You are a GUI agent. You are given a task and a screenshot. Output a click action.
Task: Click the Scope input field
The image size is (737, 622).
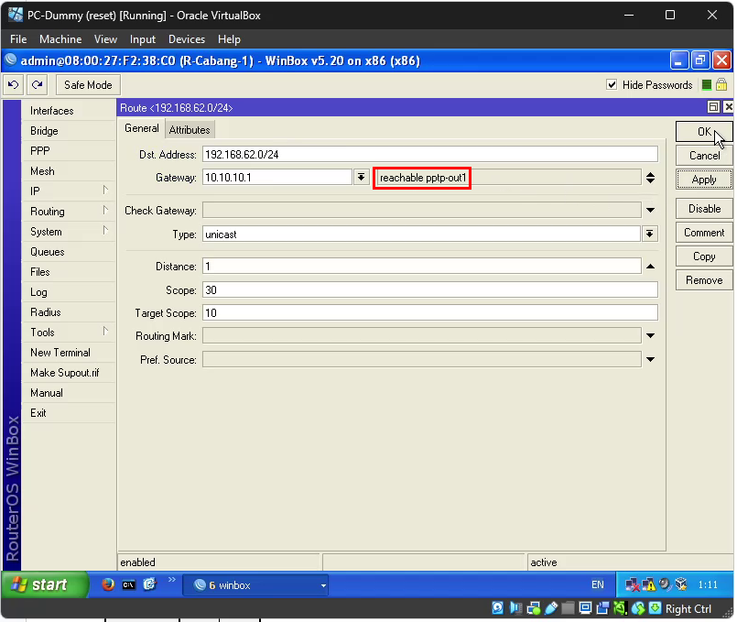(x=430, y=289)
